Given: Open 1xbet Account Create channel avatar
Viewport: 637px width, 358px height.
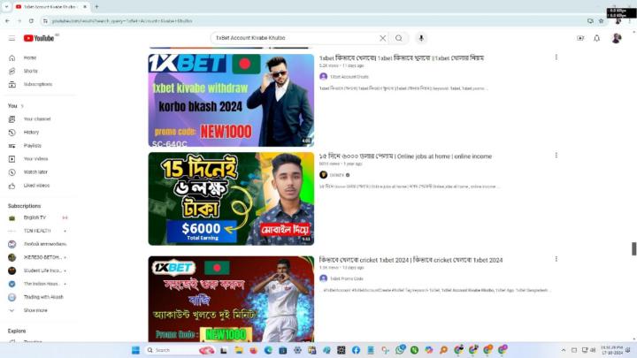Looking at the screenshot, I should 324,76.
